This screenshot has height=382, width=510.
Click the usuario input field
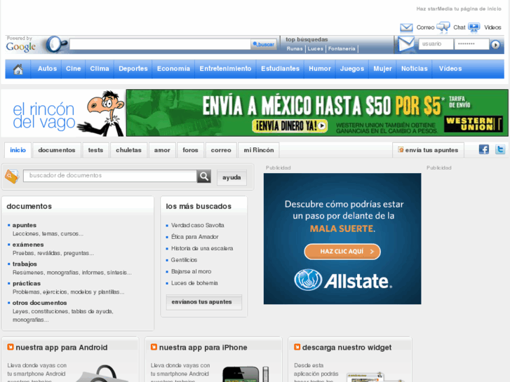pyautogui.click(x=436, y=44)
